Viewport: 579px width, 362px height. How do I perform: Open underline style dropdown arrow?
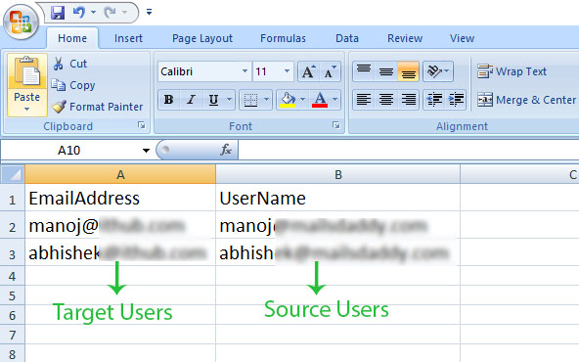pos(229,100)
